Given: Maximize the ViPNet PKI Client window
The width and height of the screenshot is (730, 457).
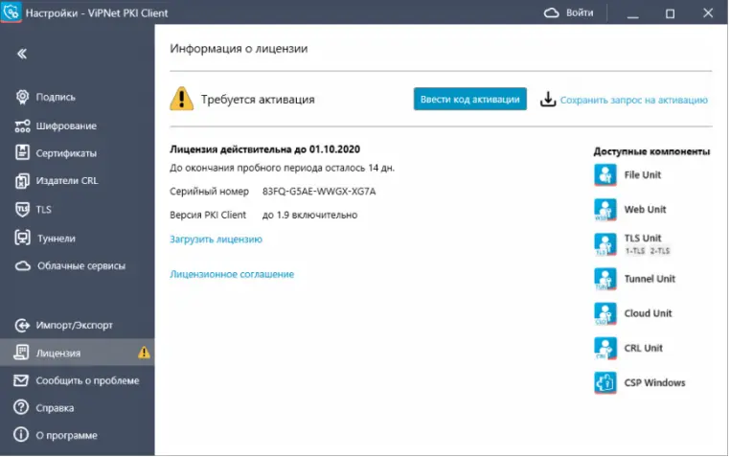Looking at the screenshot, I should pos(670,13).
